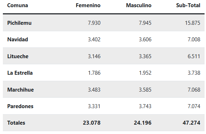Click the Masculino column header
206x134 pixels.
[x=139, y=5]
